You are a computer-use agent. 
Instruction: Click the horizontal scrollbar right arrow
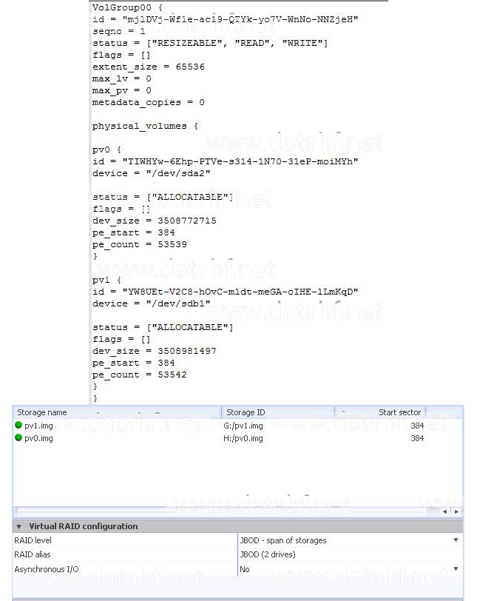pyautogui.click(x=456, y=511)
